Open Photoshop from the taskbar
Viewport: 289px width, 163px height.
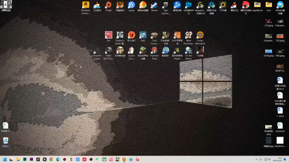25,159
